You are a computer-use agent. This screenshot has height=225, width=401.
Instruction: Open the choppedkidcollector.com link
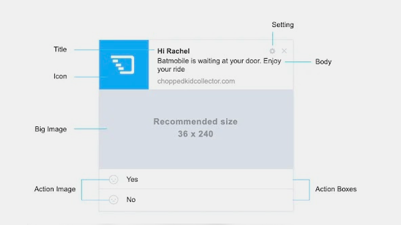coord(196,81)
